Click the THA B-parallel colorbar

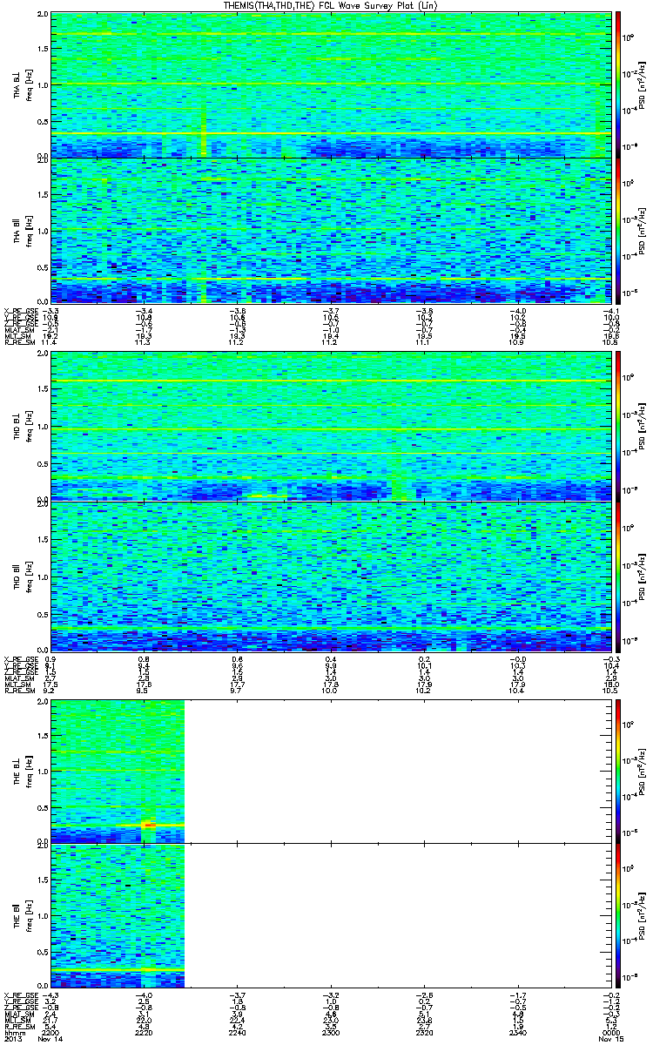tap(618, 230)
